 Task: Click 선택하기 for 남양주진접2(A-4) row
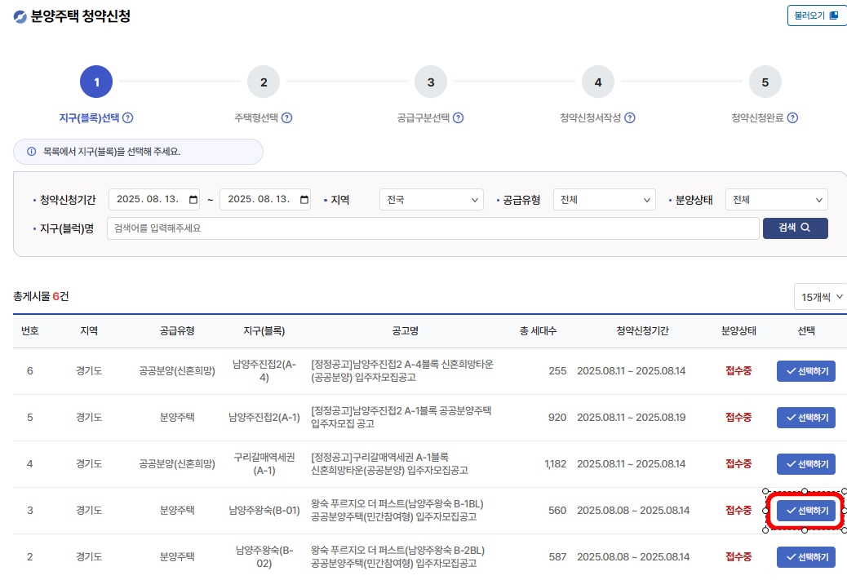tap(806, 371)
